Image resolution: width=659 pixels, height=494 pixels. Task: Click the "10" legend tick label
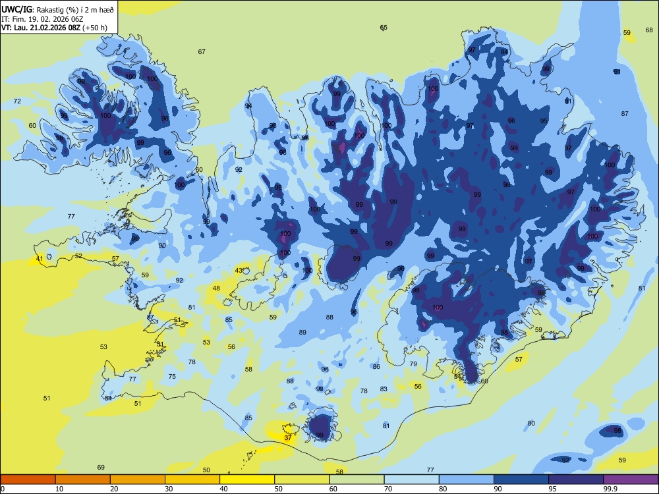click(x=59, y=489)
